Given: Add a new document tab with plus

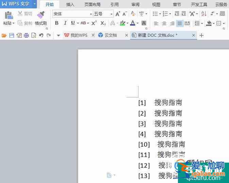Looking at the screenshot, I should (x=201, y=35).
